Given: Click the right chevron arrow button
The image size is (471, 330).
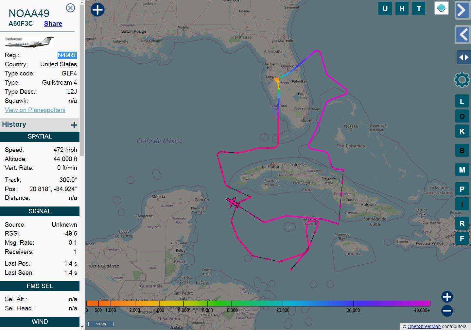Looking at the screenshot, I should tap(462, 10).
